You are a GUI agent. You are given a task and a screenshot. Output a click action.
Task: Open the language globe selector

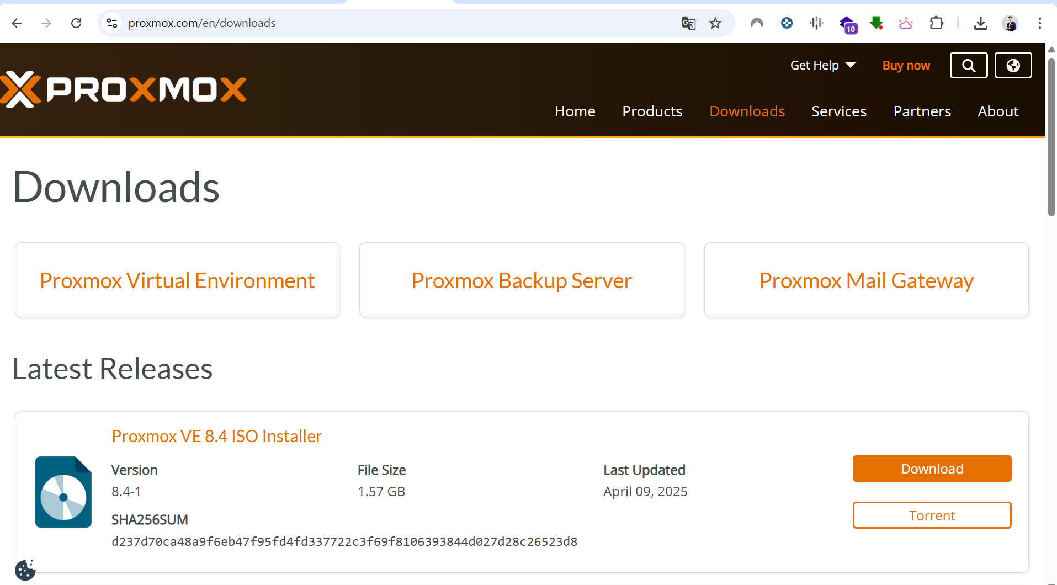tap(1013, 66)
